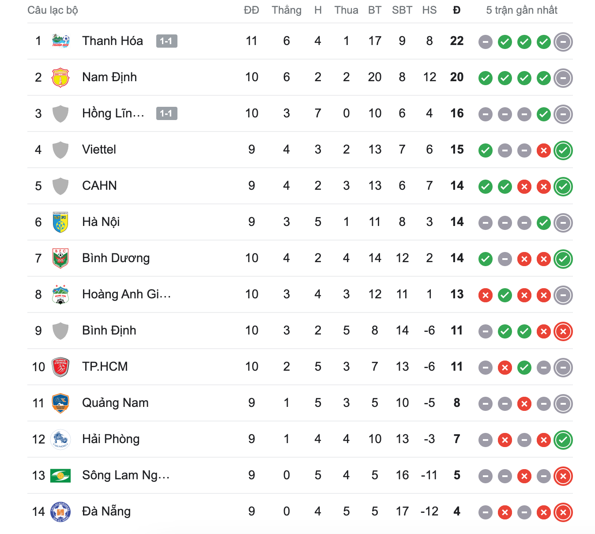The width and height of the screenshot is (595, 534).
Task: Click the TP.HCM club crest
Action: point(60,367)
